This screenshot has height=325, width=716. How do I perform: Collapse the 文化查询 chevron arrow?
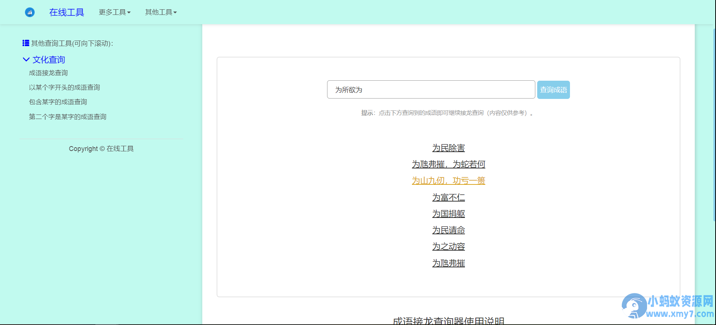[26, 59]
